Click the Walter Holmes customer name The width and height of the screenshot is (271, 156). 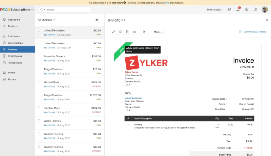(52, 121)
